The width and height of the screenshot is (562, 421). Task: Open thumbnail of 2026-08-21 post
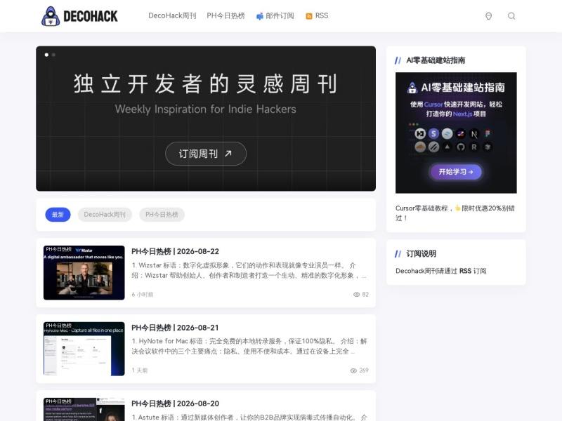tap(84, 349)
